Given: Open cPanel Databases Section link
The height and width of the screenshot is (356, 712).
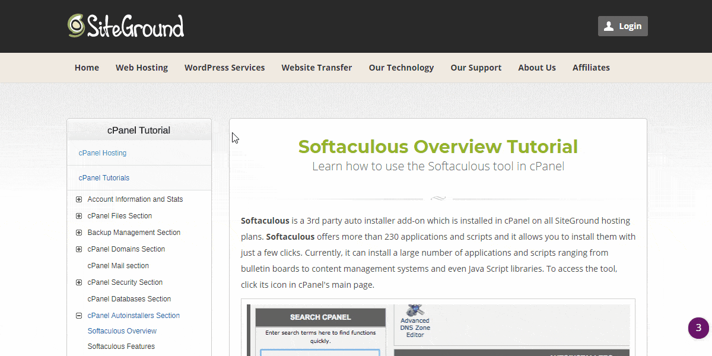Looking at the screenshot, I should [129, 299].
